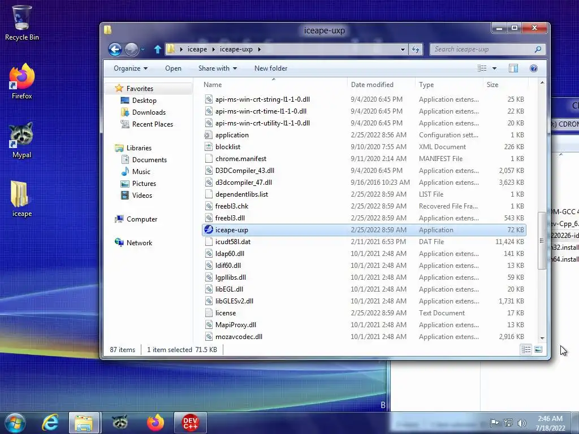Select MapiProxy.dll file
Viewport: 579px width, 434px height.
(236, 325)
